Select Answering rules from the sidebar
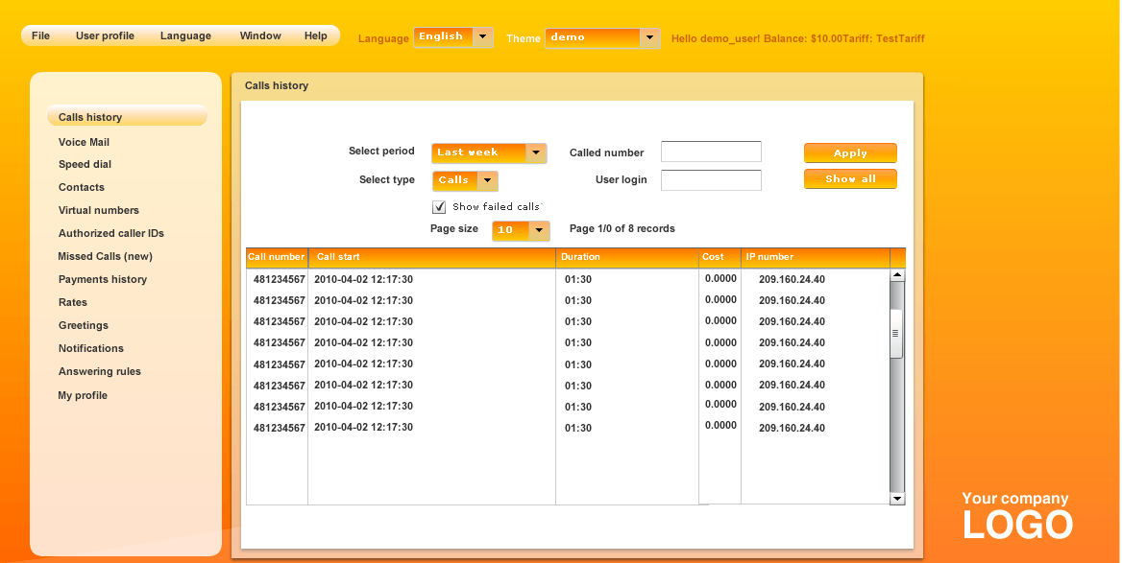Screen dimensions: 1122x563 [x=101, y=371]
